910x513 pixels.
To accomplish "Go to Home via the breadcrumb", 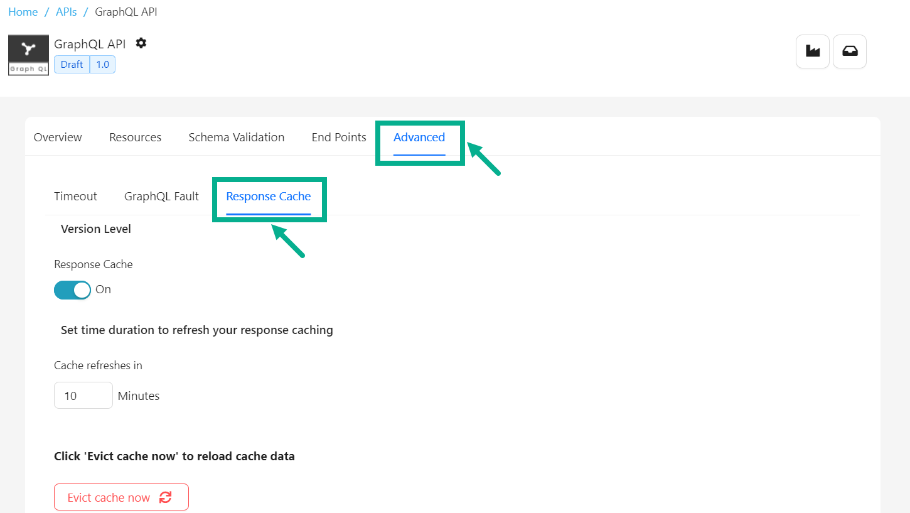I will pos(23,12).
